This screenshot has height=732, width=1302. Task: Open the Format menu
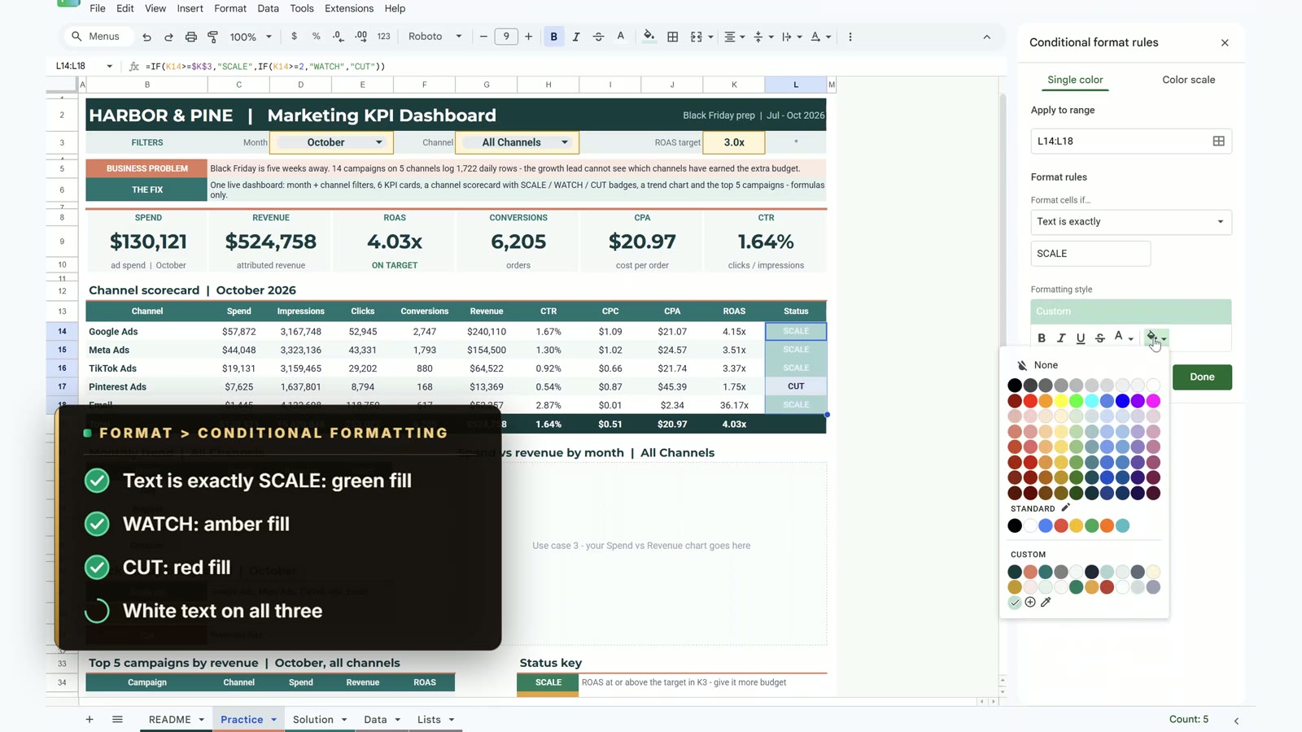click(230, 8)
